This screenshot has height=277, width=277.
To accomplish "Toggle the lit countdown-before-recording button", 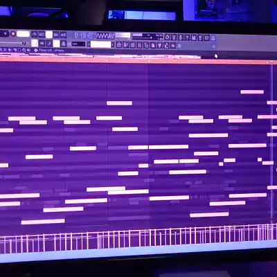I will click(49, 34).
